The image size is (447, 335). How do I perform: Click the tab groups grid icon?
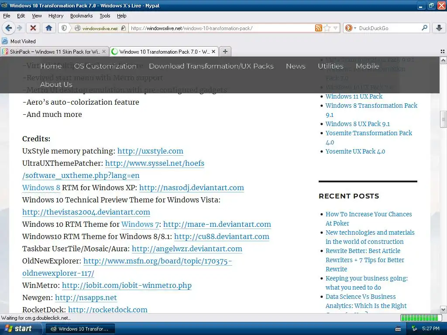pos(443,51)
